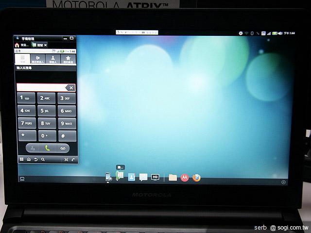Tap the 8 TUV key

47,123
